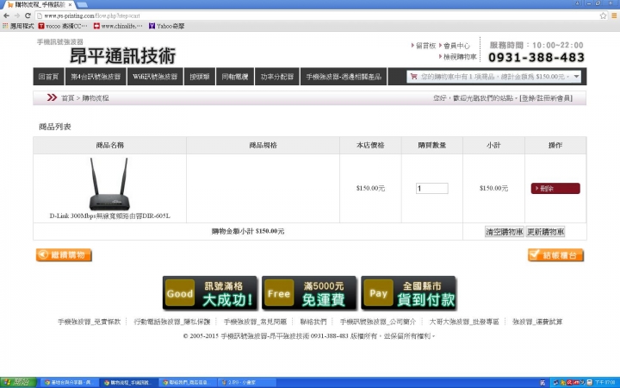Open 手機強波器-週邊相關產品 menu item

click(344, 77)
